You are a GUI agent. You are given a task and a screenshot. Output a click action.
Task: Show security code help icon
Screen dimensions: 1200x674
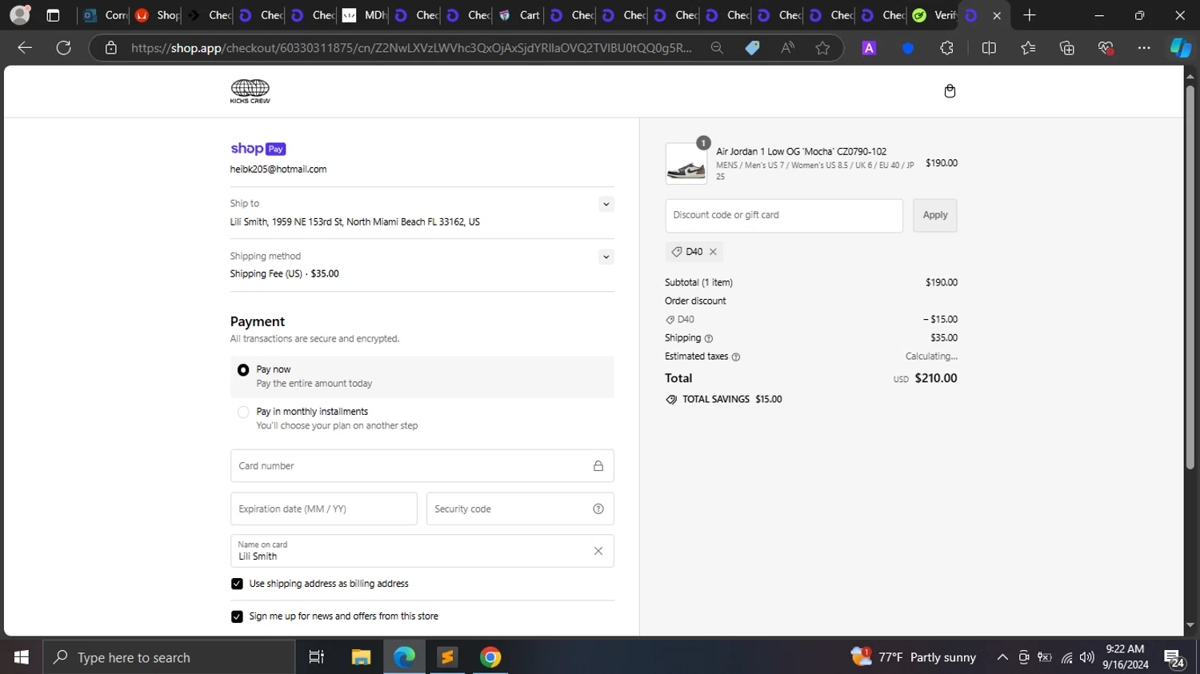click(598, 509)
